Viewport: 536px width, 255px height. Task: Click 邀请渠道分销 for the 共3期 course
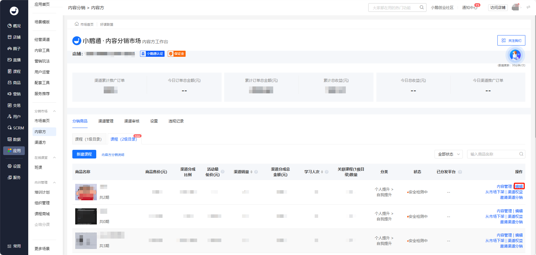pos(511,246)
